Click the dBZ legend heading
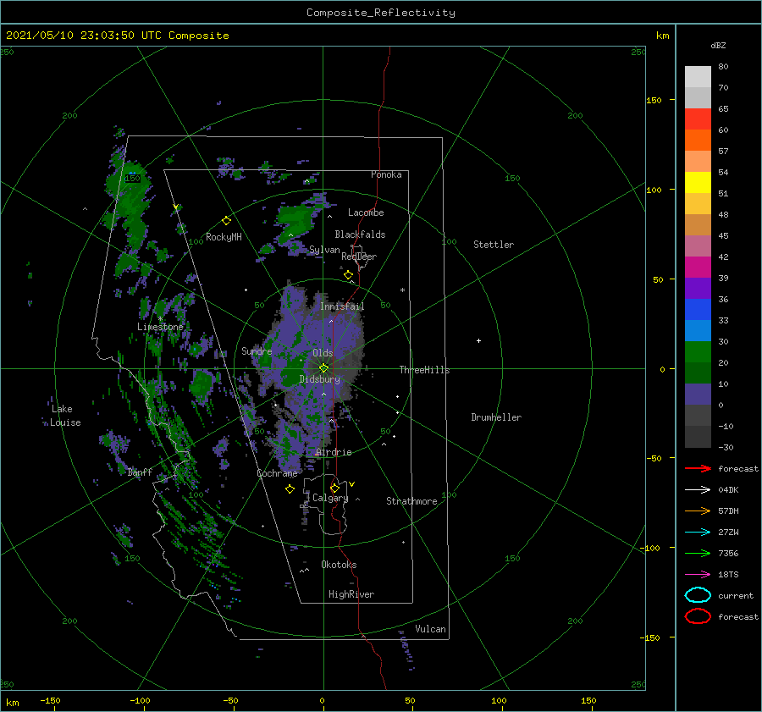 [718, 45]
